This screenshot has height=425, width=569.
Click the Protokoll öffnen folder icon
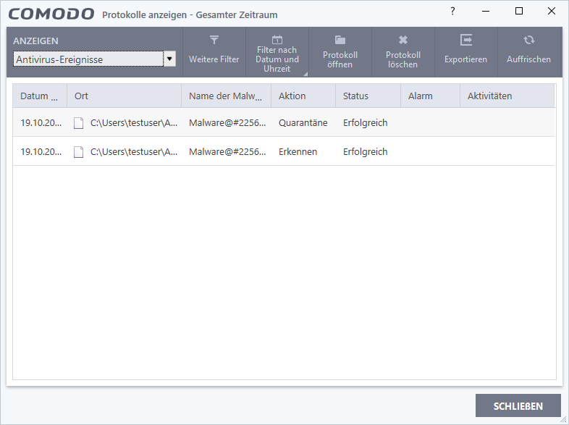click(x=340, y=41)
